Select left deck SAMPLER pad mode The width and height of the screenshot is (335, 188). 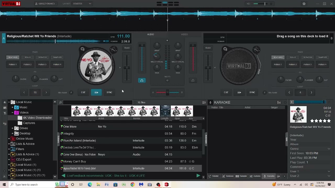coord(57,57)
